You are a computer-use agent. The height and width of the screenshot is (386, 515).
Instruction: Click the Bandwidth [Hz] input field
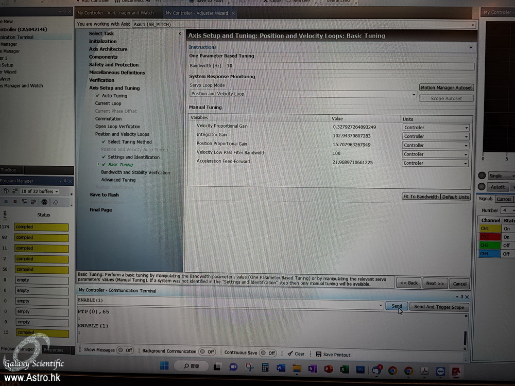point(349,66)
